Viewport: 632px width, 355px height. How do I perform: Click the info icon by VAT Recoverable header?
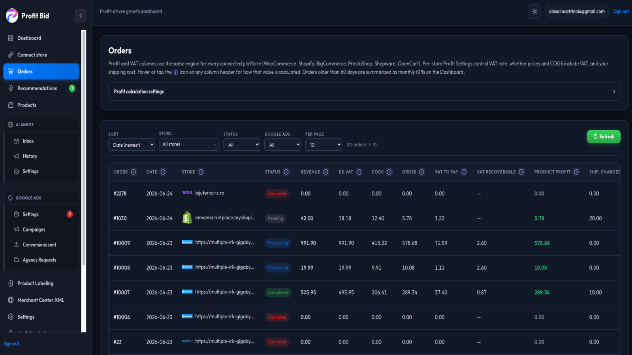point(521,172)
